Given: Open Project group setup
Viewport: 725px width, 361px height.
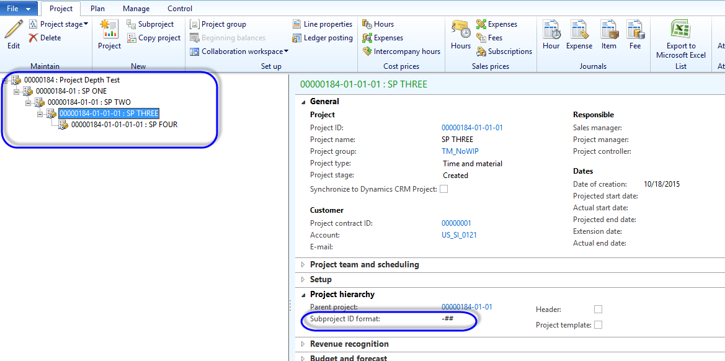Looking at the screenshot, I should tap(218, 24).
